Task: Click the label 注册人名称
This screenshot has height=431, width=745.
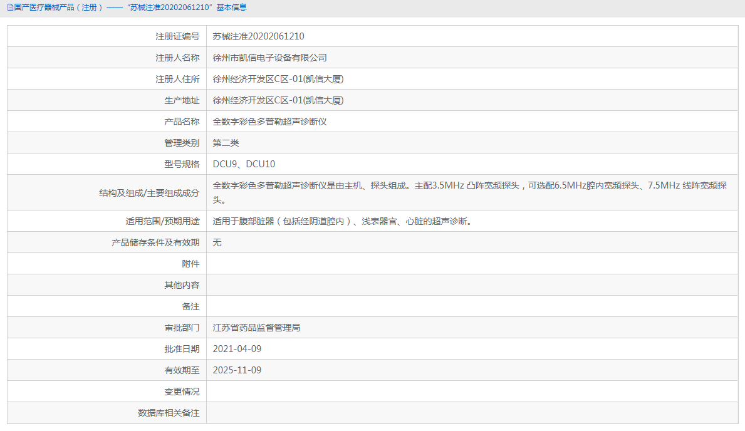Action: [178, 58]
